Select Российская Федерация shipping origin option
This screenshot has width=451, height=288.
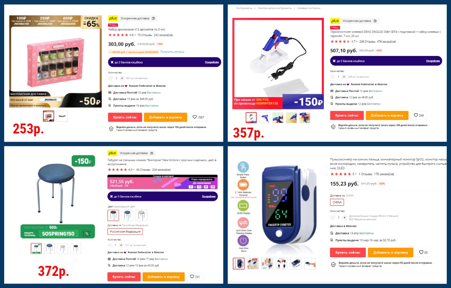[x=125, y=231]
